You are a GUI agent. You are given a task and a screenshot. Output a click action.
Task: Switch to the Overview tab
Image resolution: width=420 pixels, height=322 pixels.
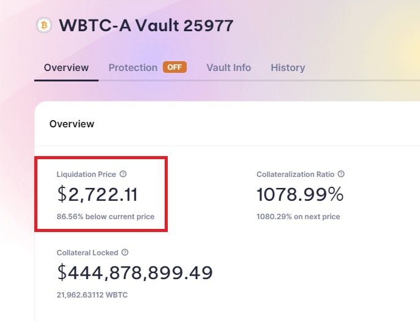66,67
